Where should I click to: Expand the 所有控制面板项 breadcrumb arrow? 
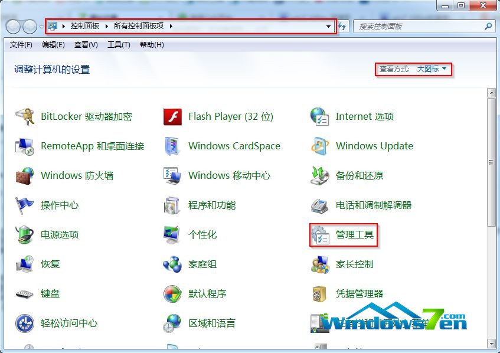[169, 26]
